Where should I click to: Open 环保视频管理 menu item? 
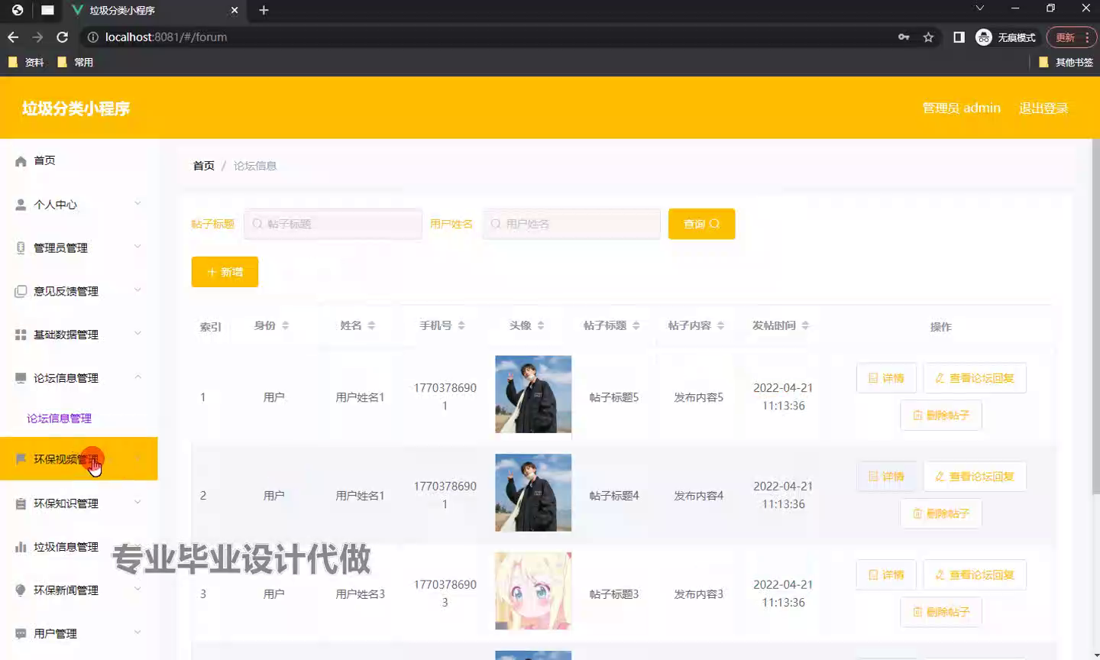[x=79, y=459]
